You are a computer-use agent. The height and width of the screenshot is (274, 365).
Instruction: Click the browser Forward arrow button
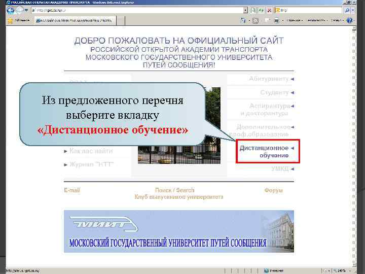pos(19,10)
